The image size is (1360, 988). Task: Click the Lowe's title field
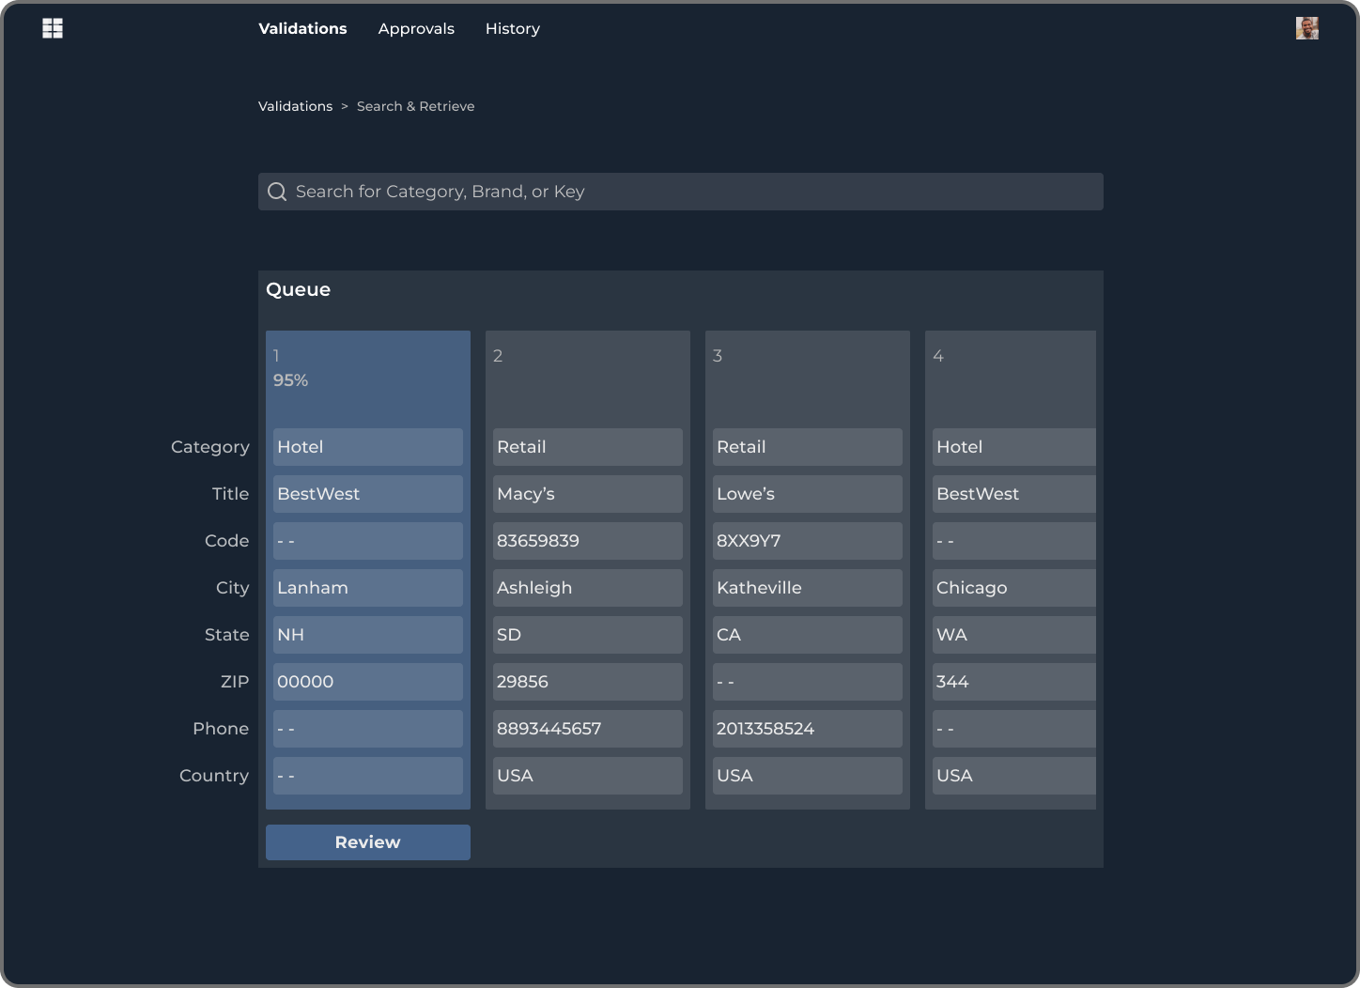[807, 494]
